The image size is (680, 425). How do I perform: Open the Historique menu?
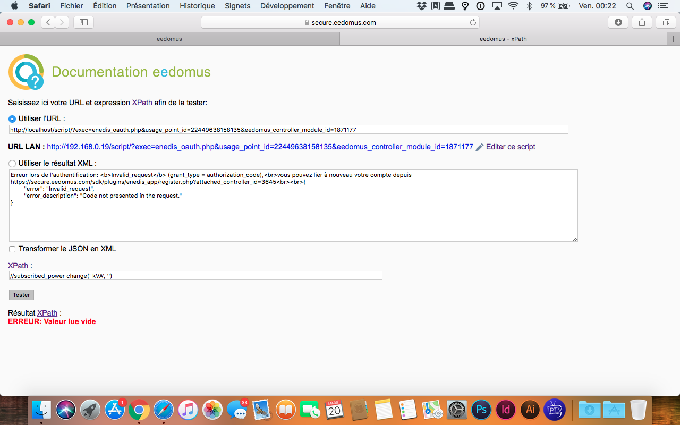pyautogui.click(x=197, y=6)
